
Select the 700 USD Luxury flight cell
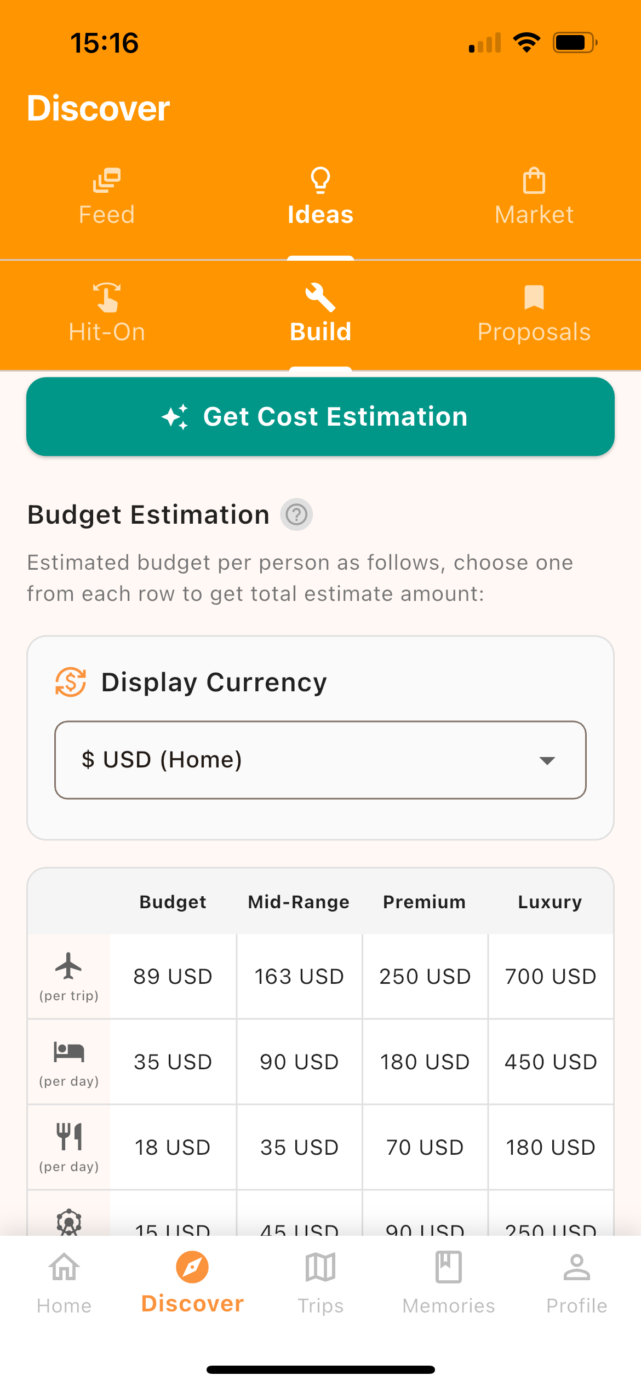[551, 977]
